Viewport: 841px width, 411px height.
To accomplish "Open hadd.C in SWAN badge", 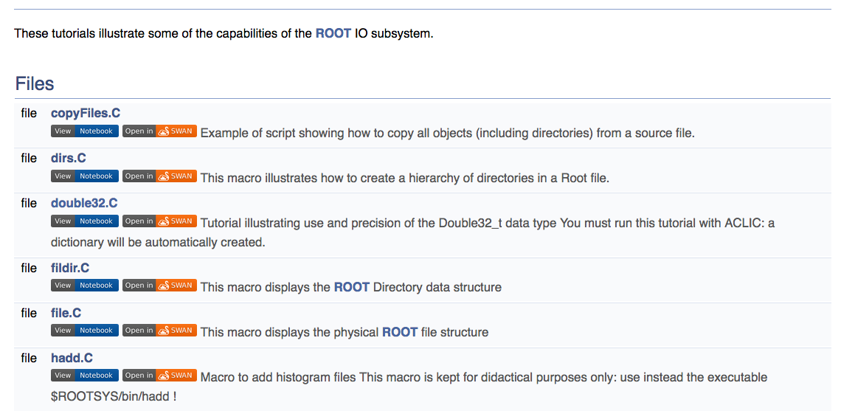I will 159,376.
